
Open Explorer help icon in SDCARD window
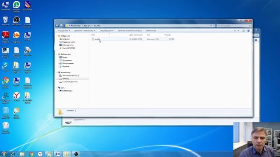[x=248, y=31]
